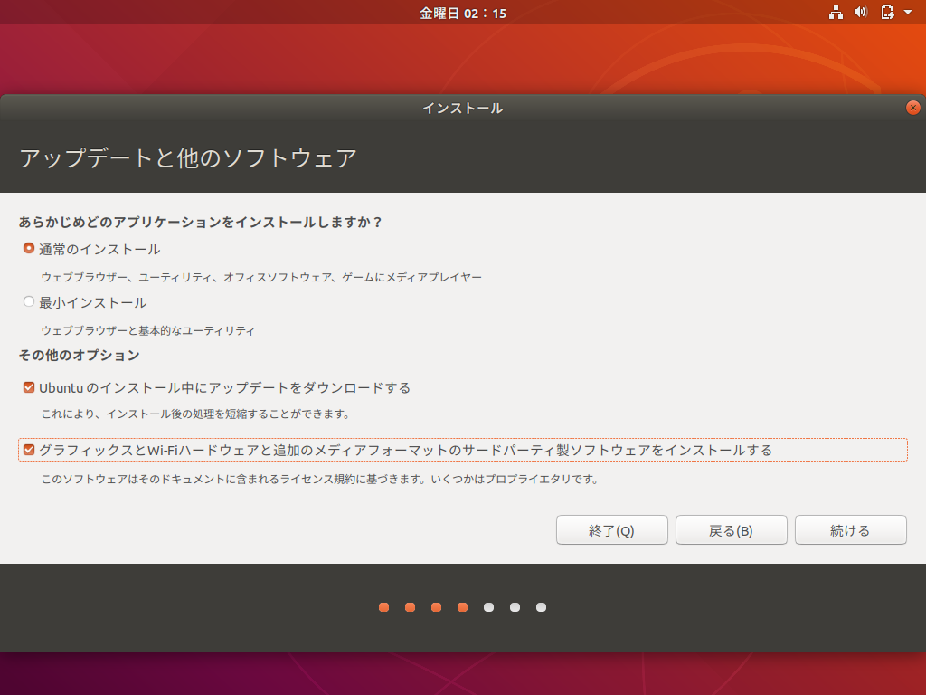The image size is (926, 695).
Task: Click the clock 金曜日 02:15 in top bar
Action: pos(463,13)
